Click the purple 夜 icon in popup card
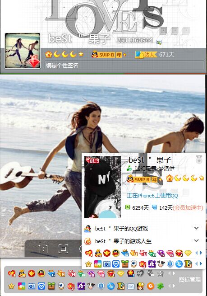This screenshot has height=296, width=207. click(152, 264)
